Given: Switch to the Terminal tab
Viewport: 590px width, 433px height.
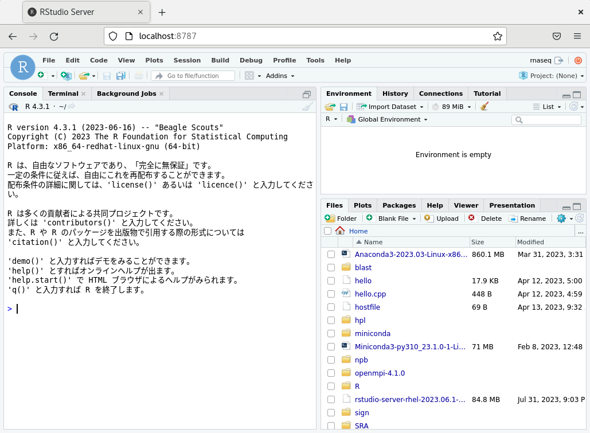Looking at the screenshot, I should [x=63, y=93].
